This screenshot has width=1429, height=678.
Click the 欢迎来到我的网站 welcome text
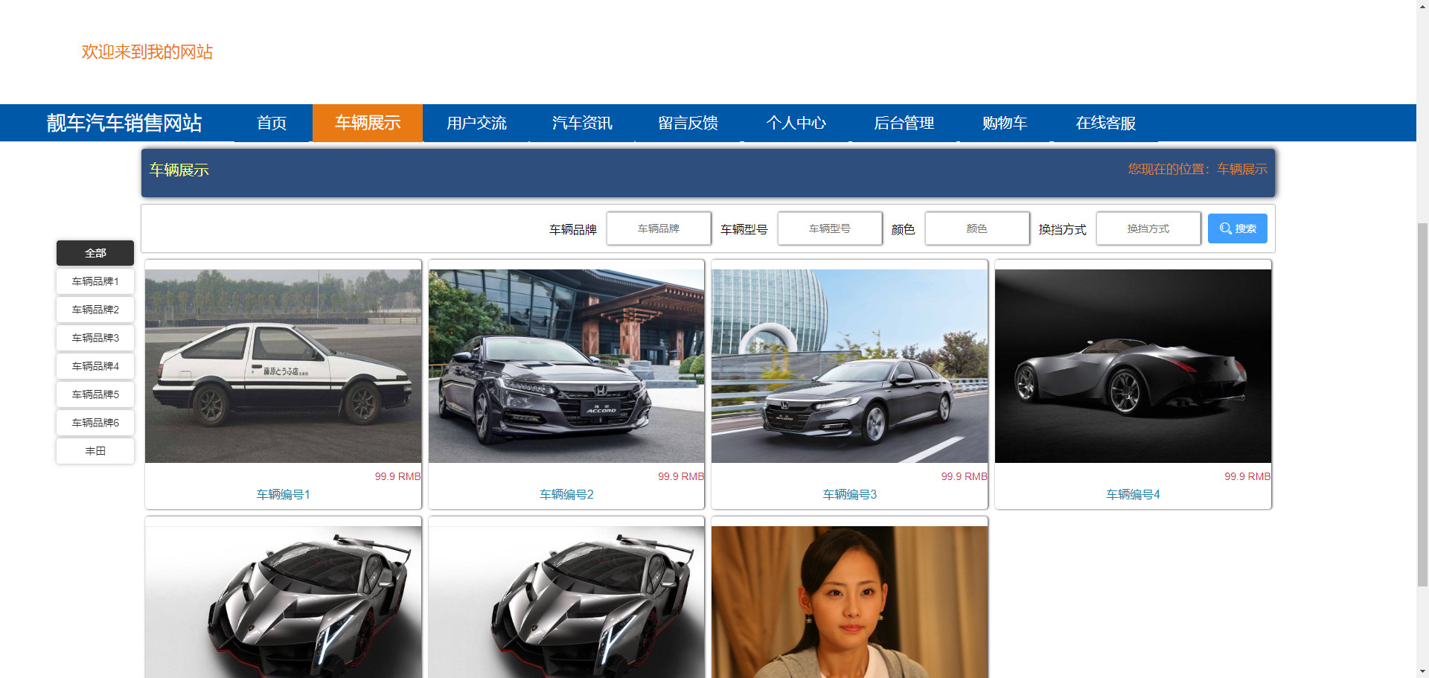coord(147,51)
